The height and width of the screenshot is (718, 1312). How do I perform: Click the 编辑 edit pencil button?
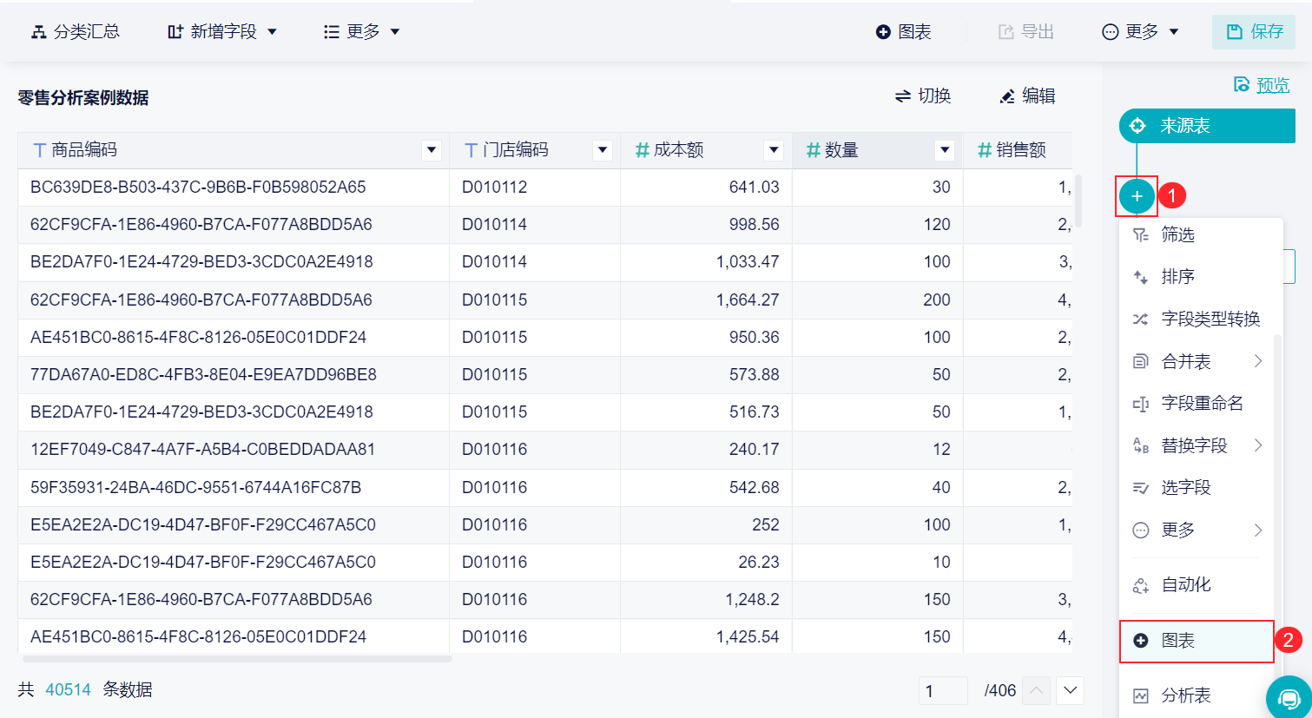(1027, 96)
